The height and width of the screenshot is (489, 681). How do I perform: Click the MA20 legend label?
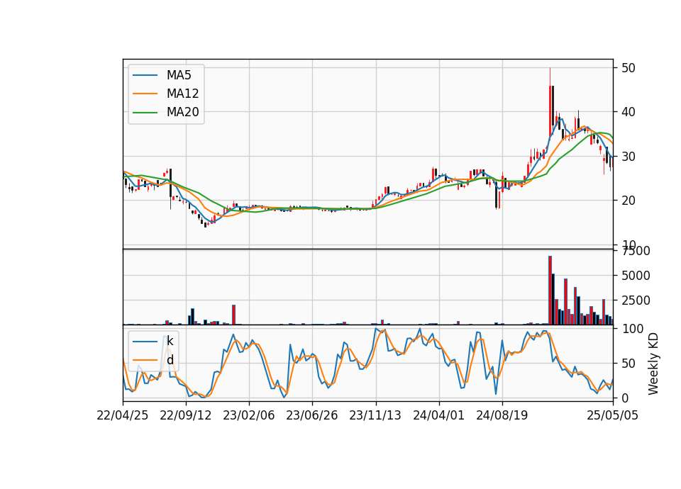182,113
